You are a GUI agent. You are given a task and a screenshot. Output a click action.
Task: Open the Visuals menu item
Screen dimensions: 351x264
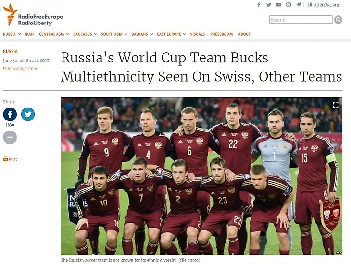pyautogui.click(x=198, y=34)
